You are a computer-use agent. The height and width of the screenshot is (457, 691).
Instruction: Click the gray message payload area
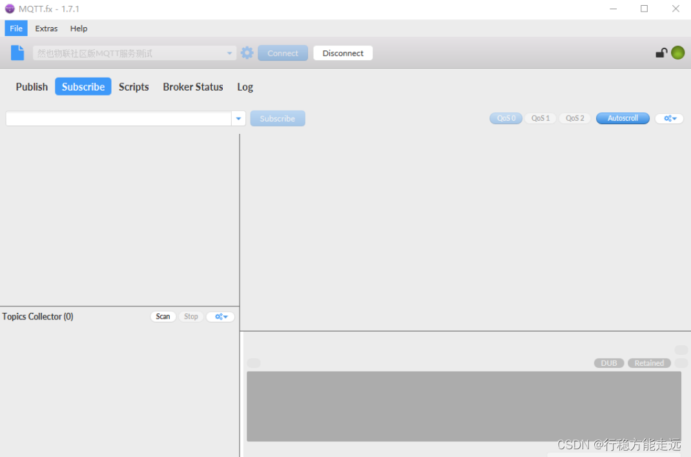point(464,407)
